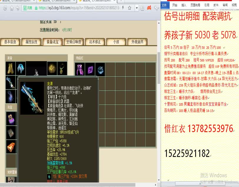The height and width of the screenshot is (187, 239).
Task: Click the necklace equipment icon
Action: [x=62, y=69]
